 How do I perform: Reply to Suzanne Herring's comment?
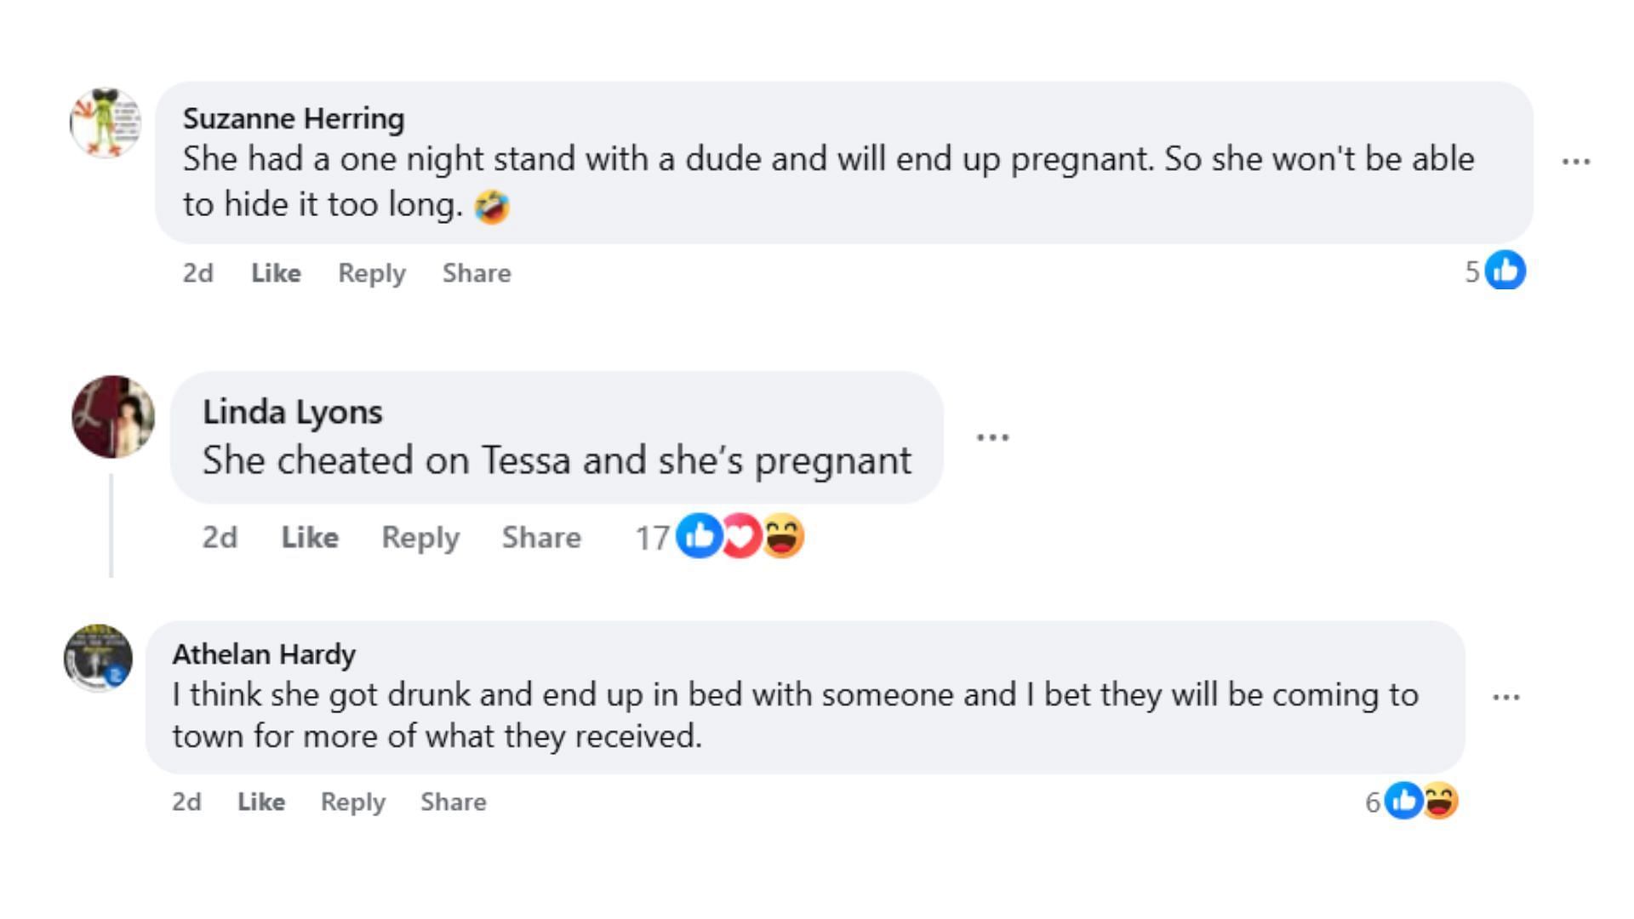pos(372,273)
